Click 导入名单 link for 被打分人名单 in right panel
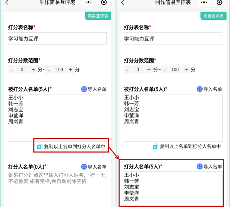Image resolution: width=231 pixels, height=207 pixels. click(213, 89)
